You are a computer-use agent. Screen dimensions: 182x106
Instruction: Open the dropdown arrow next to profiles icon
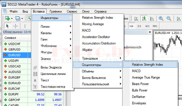click(22, 18)
